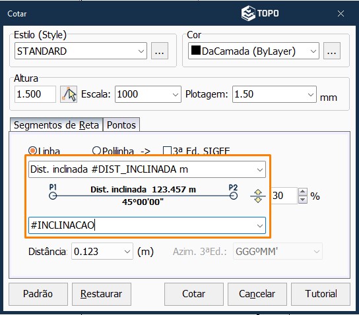Click the 45º00'00" preview text

[143, 202]
